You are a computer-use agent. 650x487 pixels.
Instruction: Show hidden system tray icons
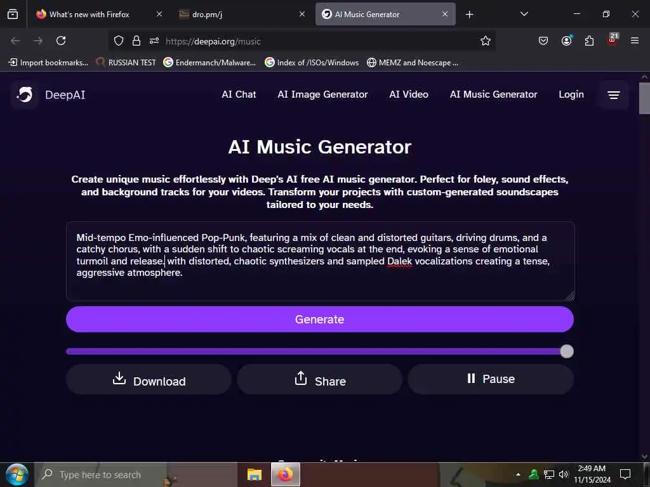[518, 474]
